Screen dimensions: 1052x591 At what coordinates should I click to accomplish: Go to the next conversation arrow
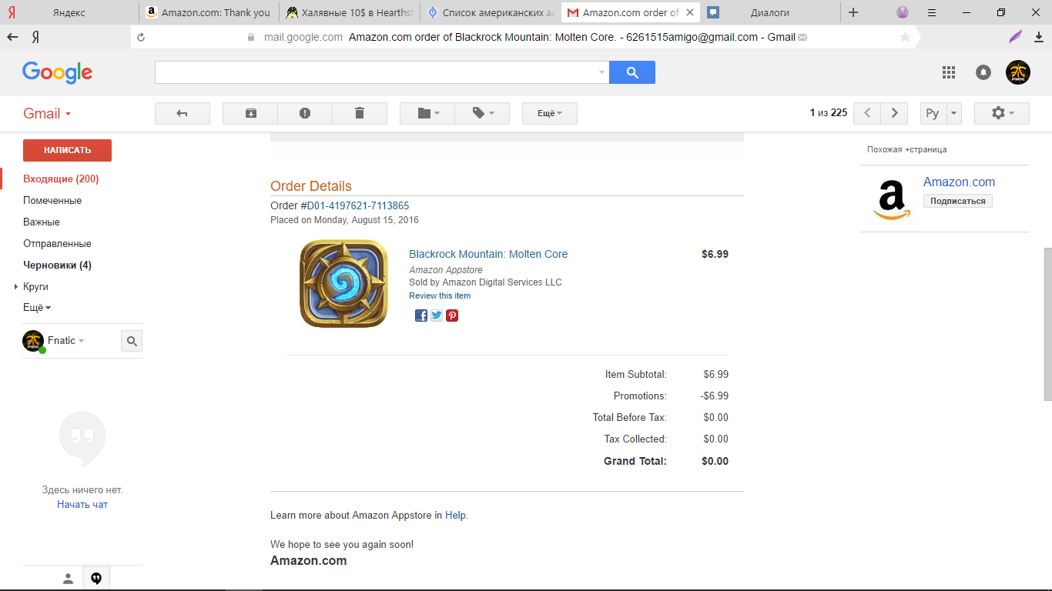coord(894,113)
